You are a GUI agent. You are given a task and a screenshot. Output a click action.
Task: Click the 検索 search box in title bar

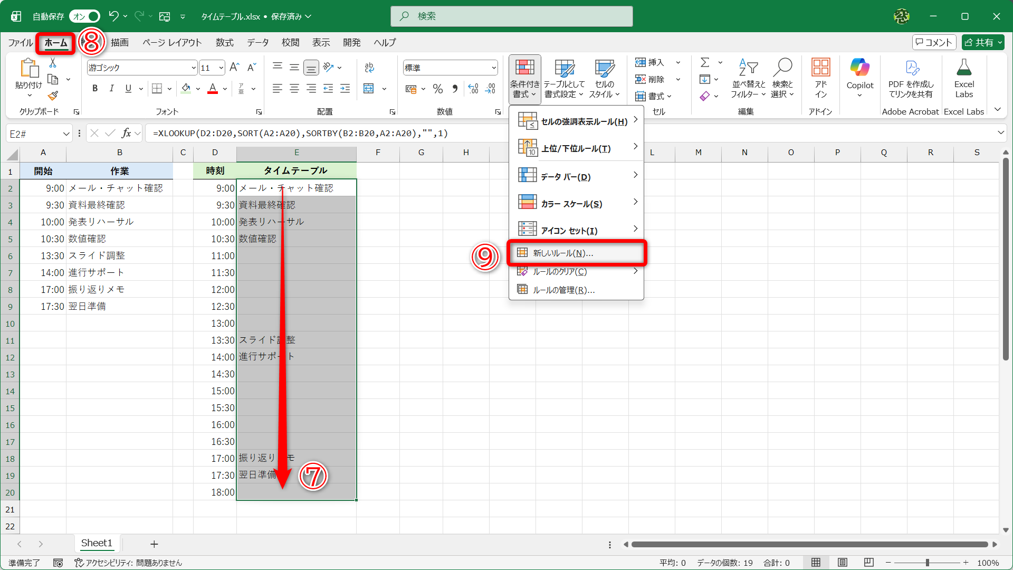point(511,16)
